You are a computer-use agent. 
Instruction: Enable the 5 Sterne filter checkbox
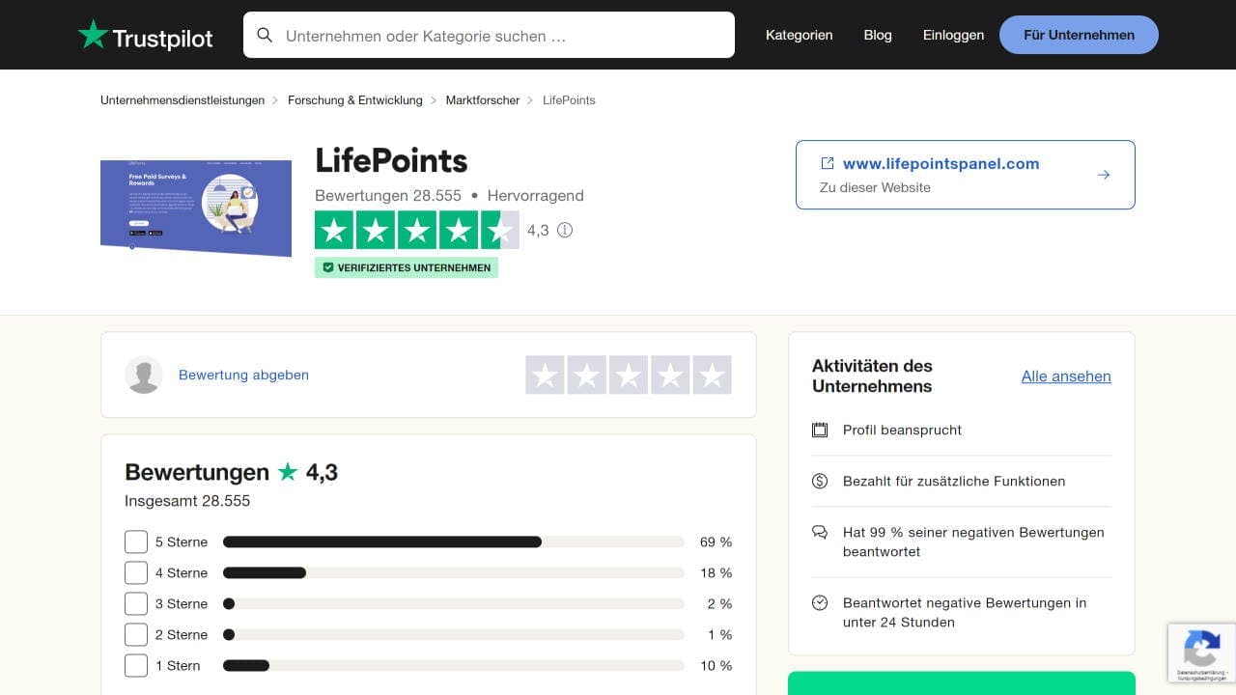pyautogui.click(x=135, y=542)
